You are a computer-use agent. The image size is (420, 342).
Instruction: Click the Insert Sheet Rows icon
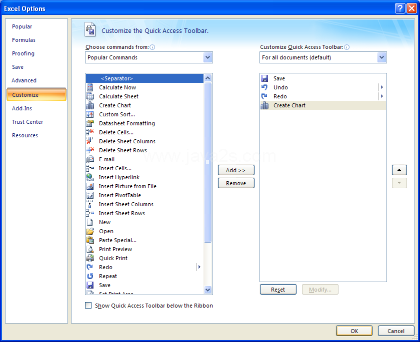click(x=90, y=213)
